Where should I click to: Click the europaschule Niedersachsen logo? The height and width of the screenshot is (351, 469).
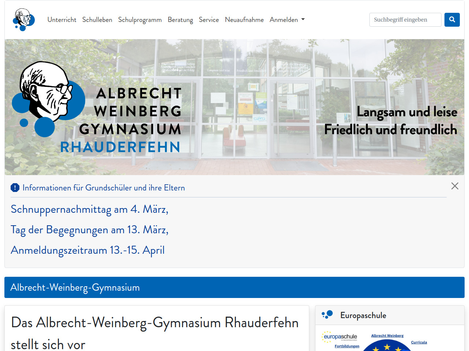(x=340, y=337)
